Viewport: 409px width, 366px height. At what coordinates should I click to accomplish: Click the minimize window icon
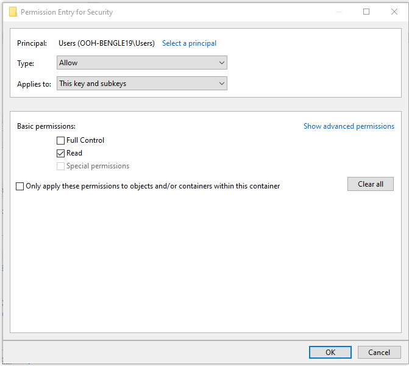point(338,12)
